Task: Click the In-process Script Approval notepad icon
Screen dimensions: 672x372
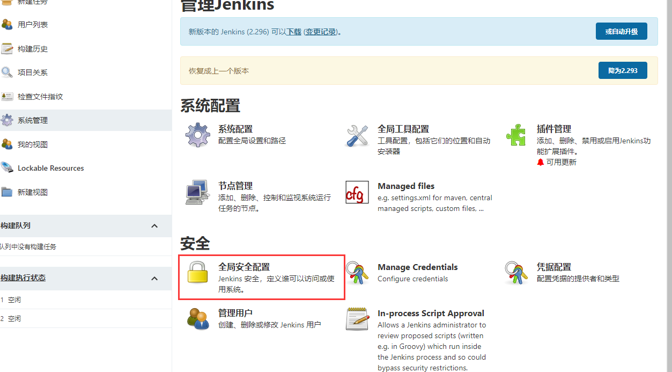Action: 357,319
